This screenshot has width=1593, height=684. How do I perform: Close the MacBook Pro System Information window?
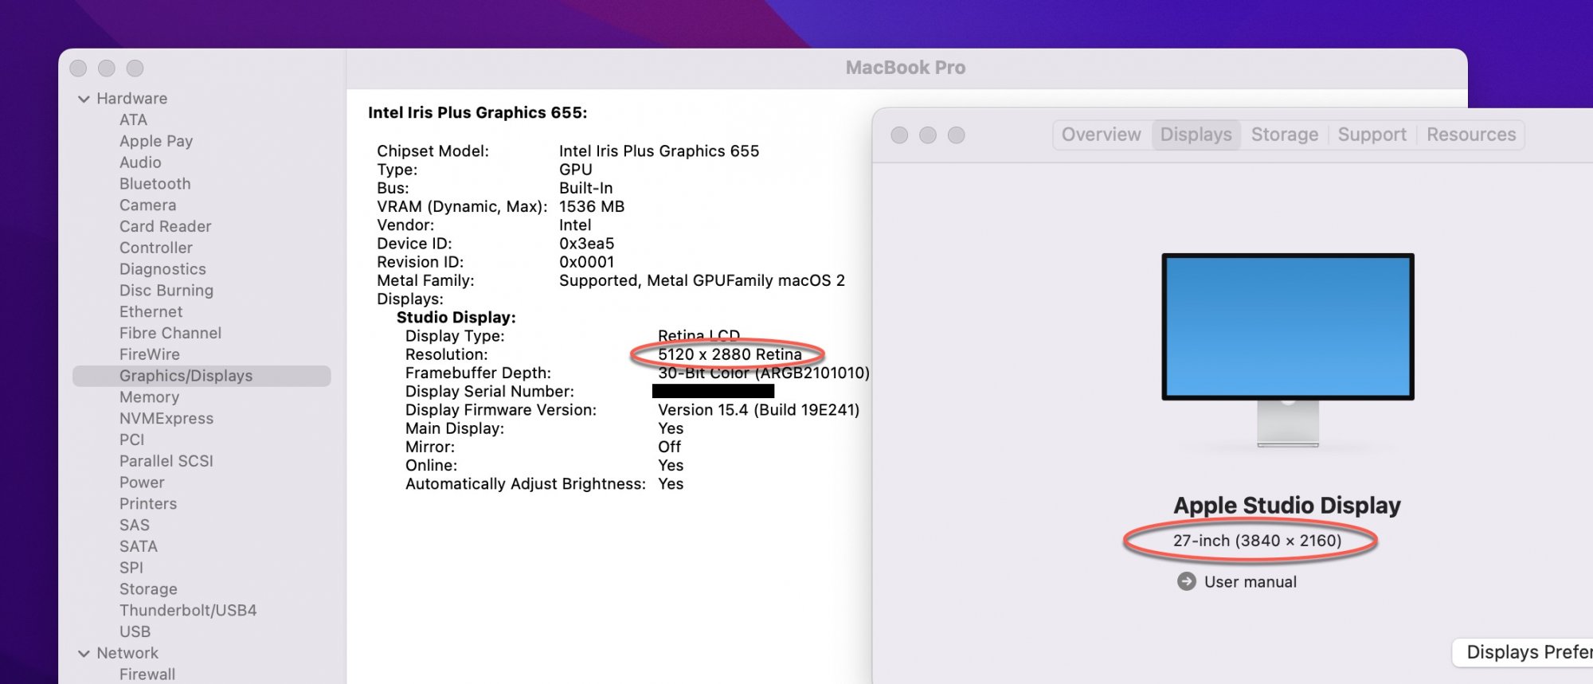coord(78,68)
